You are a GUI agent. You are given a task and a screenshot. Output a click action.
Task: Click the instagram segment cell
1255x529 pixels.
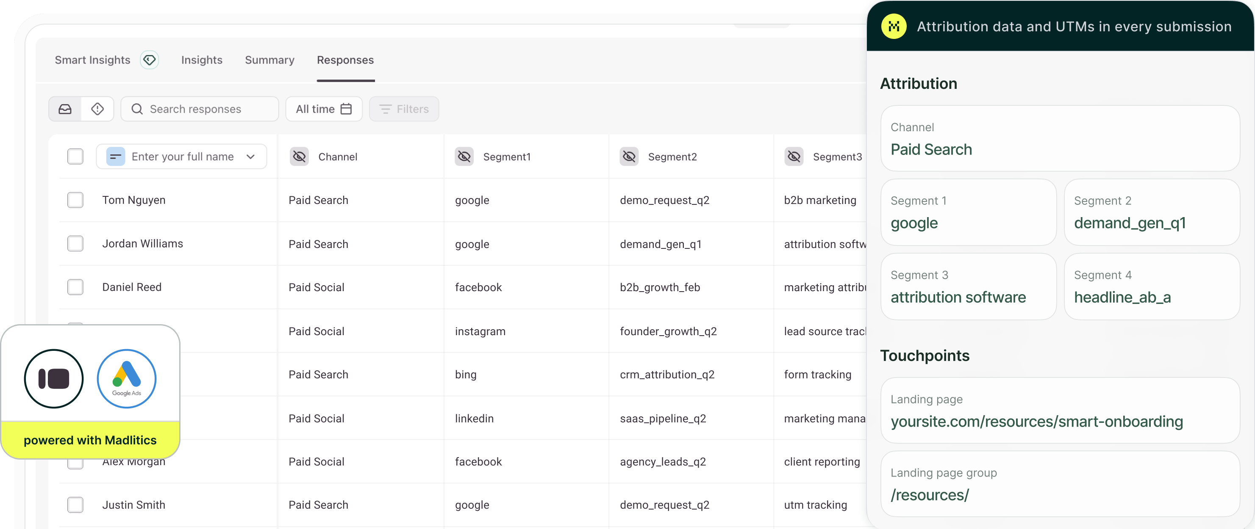(x=480, y=331)
